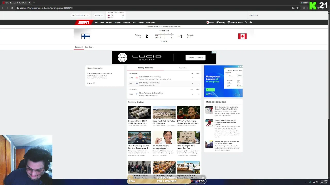Click green button on business ad
330x185 pixels.
pos(210,90)
